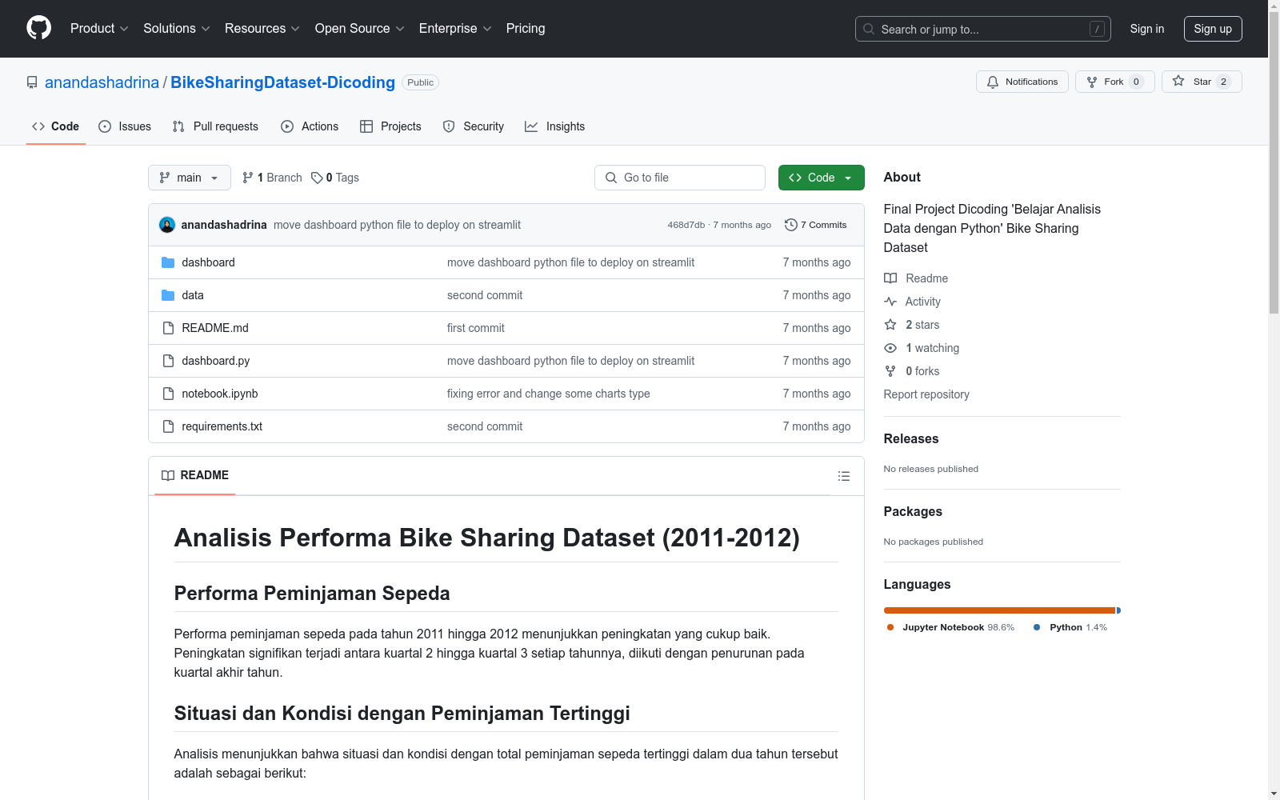Open the Projects tab
This screenshot has height=800, width=1280.
pos(390,126)
